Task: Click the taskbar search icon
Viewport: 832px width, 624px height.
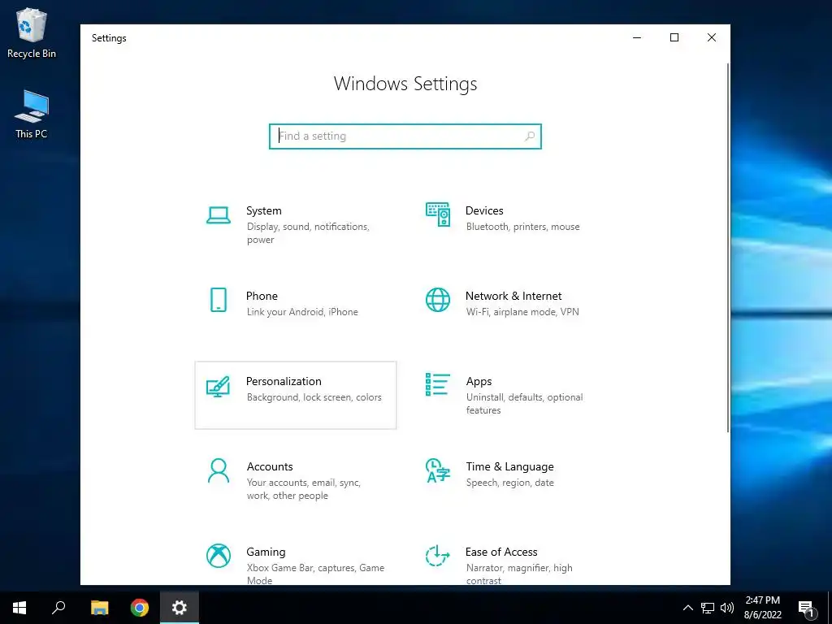Action: pos(58,608)
